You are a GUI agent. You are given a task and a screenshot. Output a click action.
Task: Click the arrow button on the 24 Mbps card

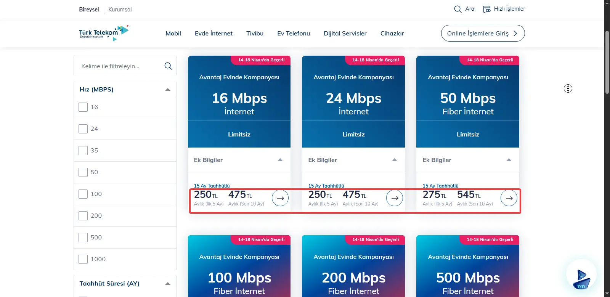pyautogui.click(x=395, y=198)
